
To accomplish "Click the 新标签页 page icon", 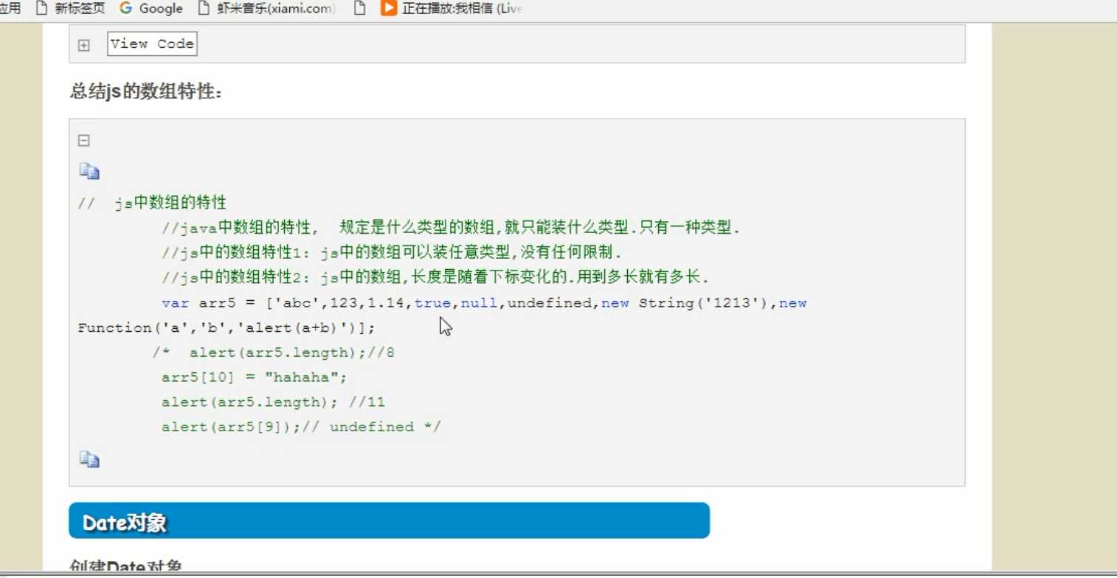I will (42, 9).
